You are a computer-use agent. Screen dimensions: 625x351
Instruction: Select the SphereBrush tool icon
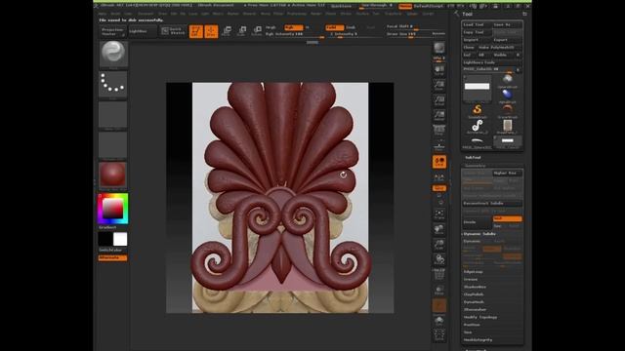click(x=508, y=80)
